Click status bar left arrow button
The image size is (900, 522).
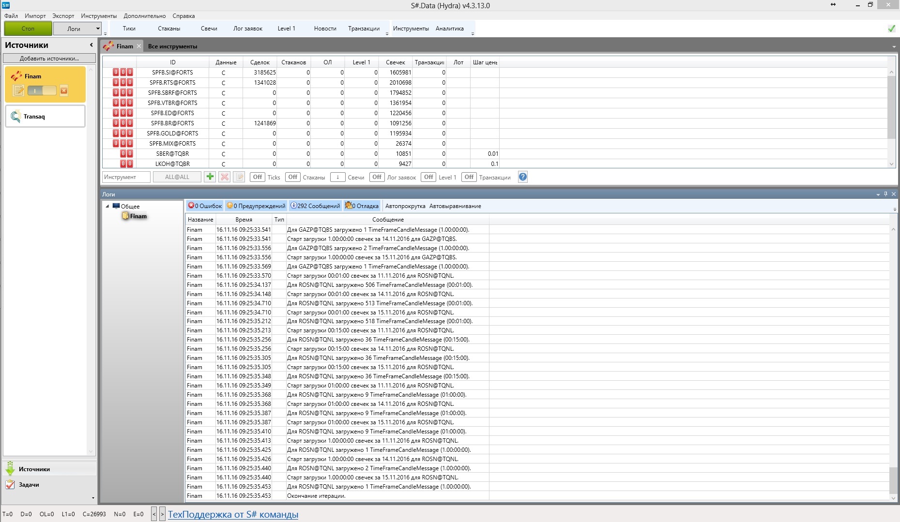[x=154, y=514]
